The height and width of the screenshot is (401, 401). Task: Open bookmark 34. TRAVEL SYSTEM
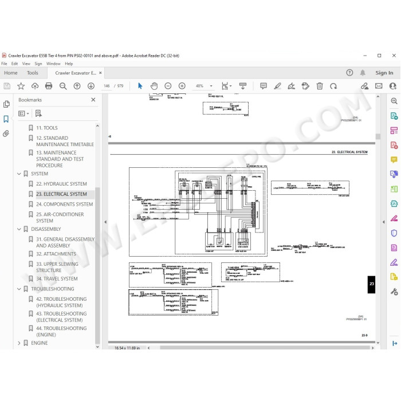[x=57, y=279]
